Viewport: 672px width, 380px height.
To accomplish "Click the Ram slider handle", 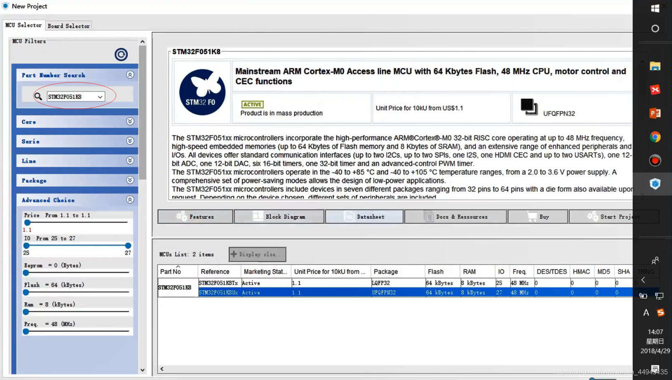I will [26, 312].
